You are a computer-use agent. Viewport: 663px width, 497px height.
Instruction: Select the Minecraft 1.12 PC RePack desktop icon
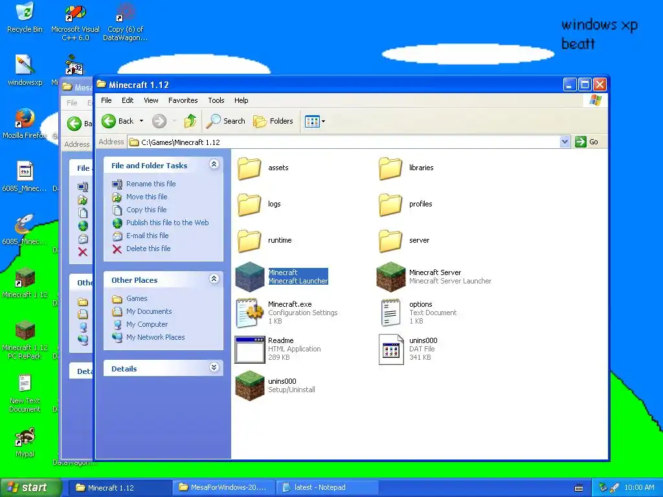(x=25, y=340)
